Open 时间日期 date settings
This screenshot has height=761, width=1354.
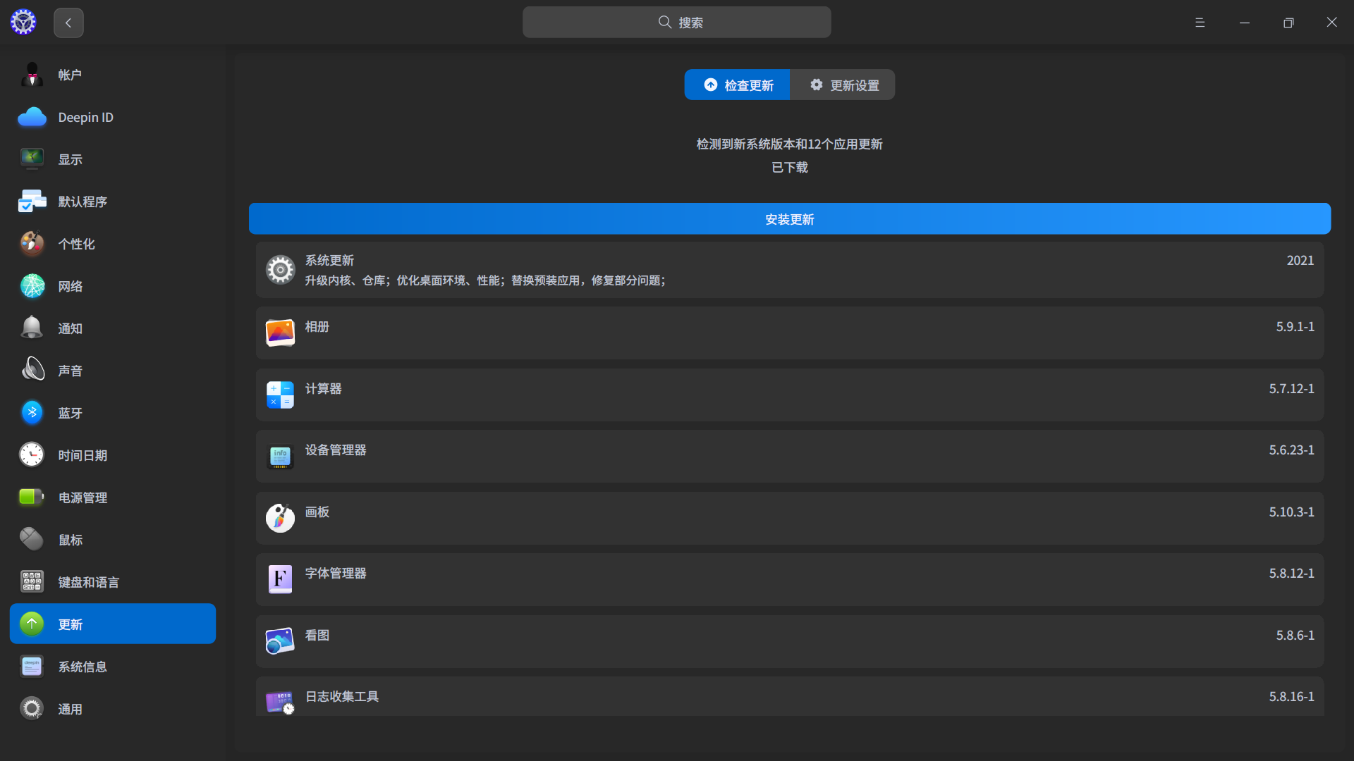[x=82, y=455]
